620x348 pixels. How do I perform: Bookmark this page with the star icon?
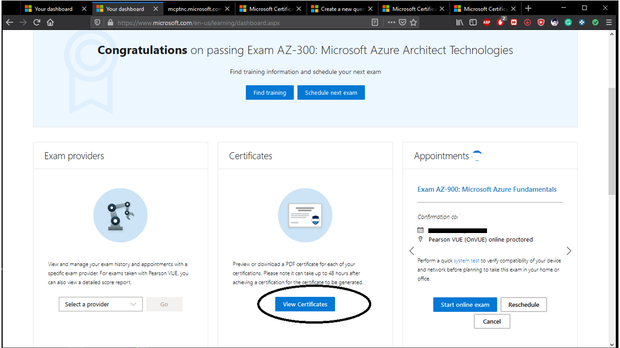coord(413,23)
